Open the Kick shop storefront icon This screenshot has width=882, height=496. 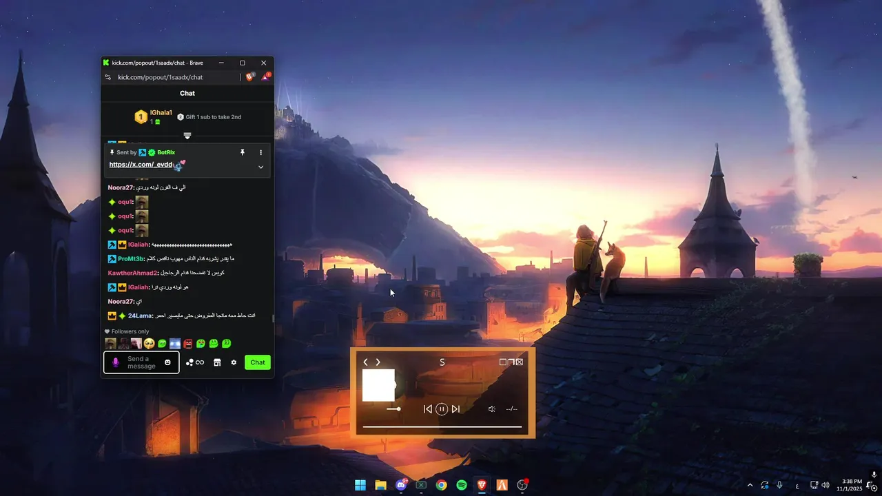(x=217, y=362)
